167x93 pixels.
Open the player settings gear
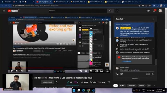(91, 71)
